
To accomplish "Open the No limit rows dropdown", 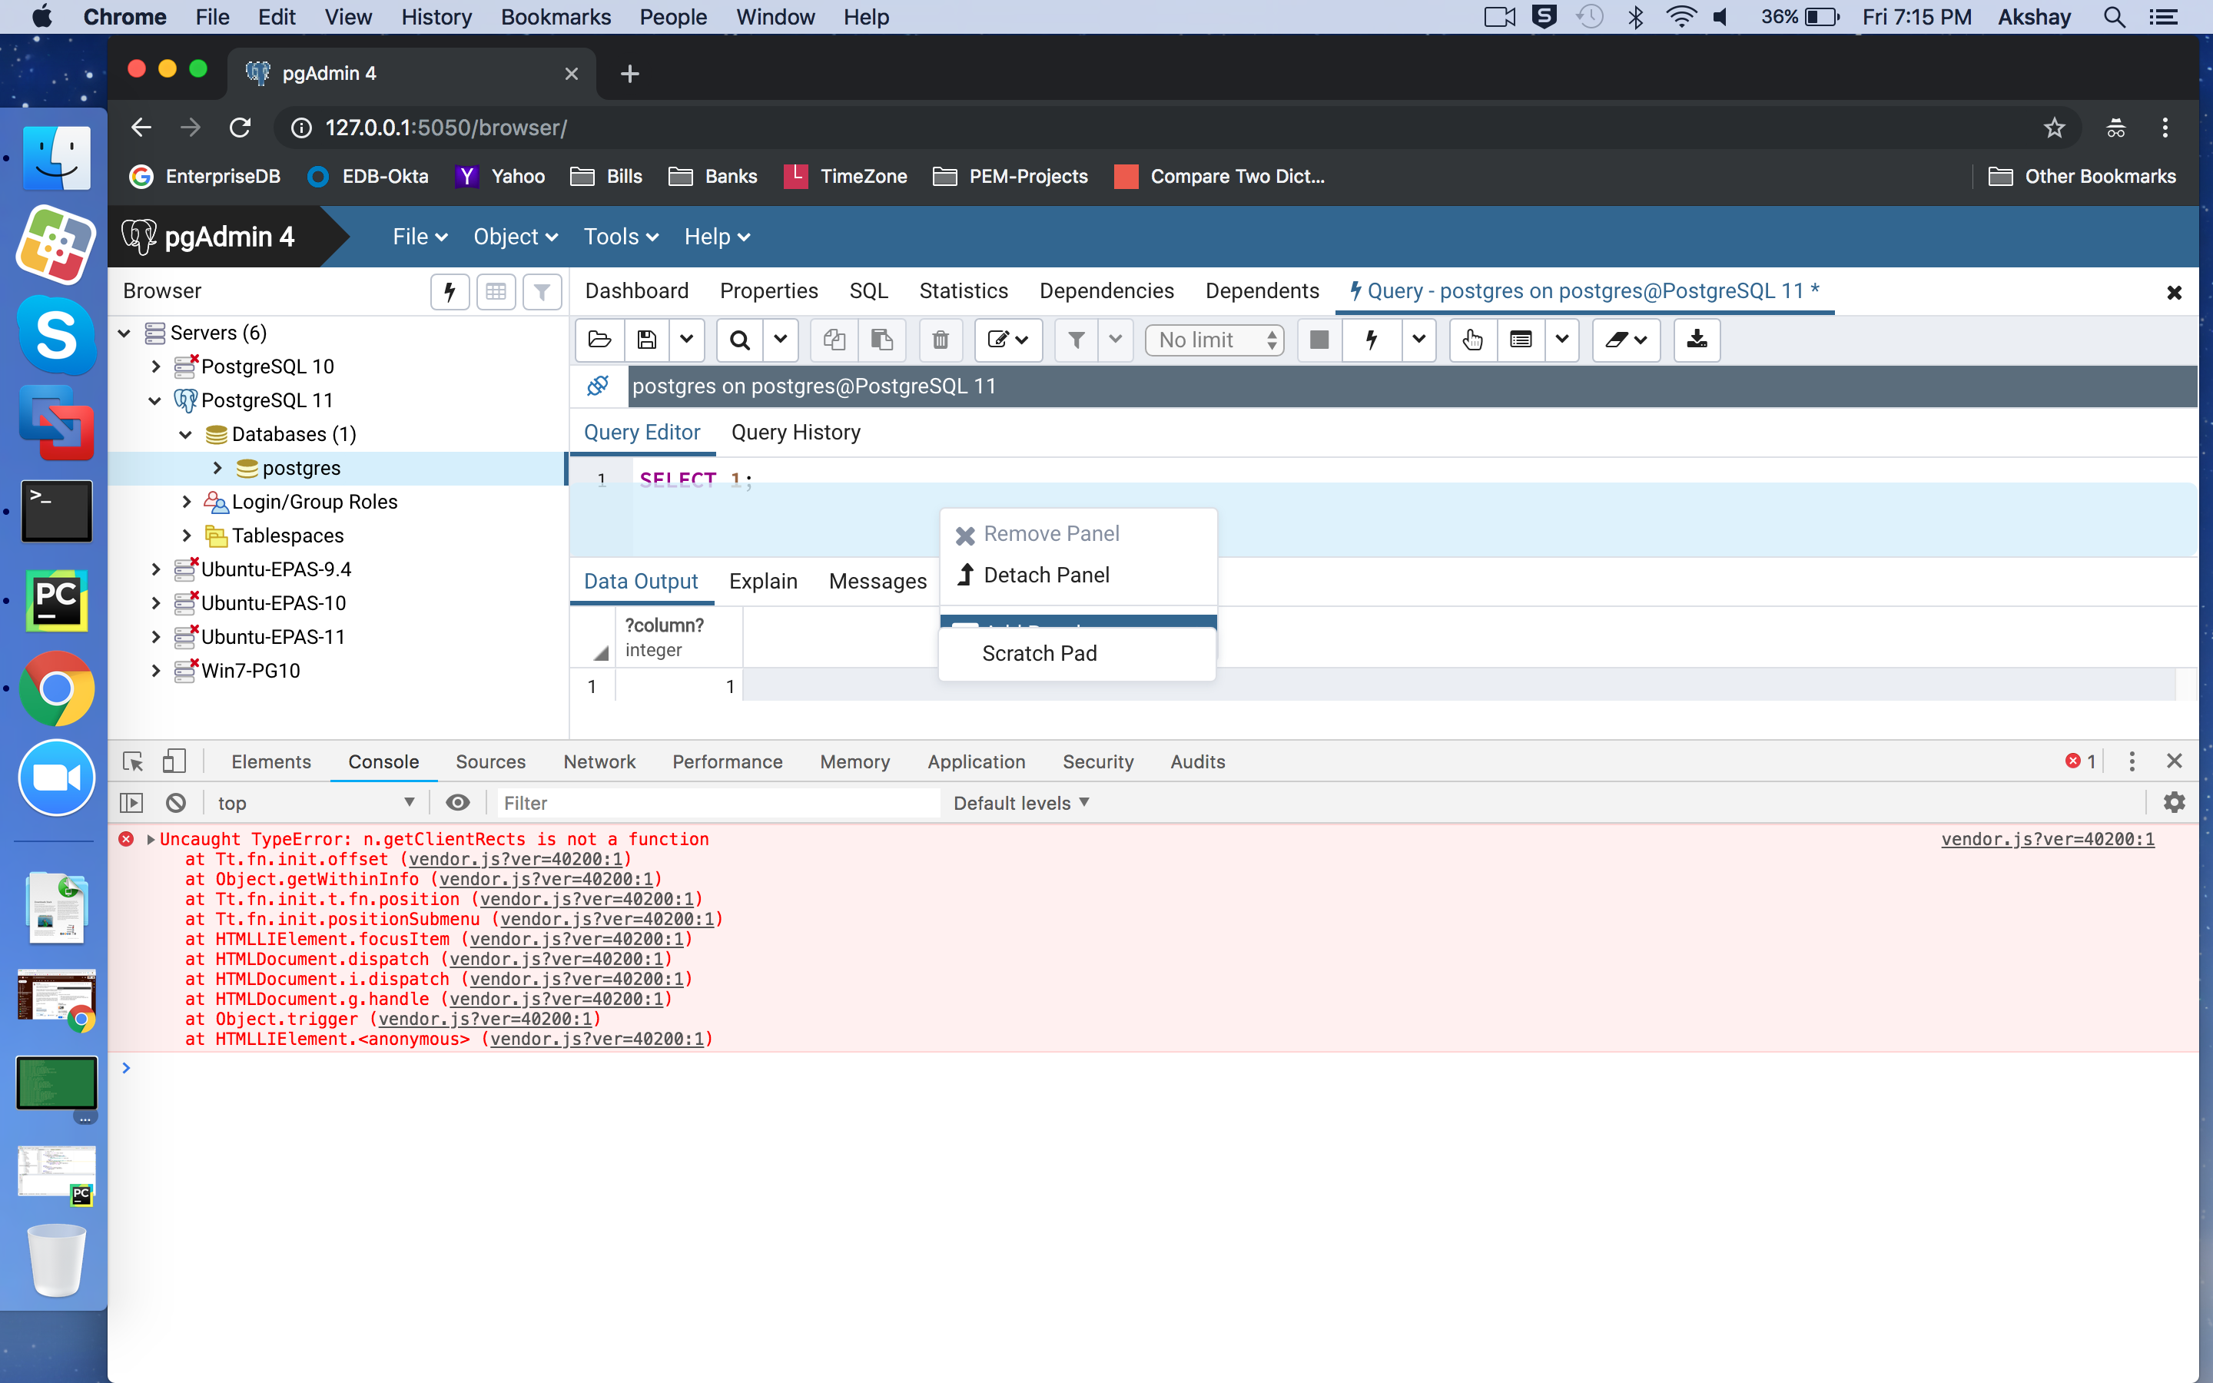I will tap(1214, 340).
